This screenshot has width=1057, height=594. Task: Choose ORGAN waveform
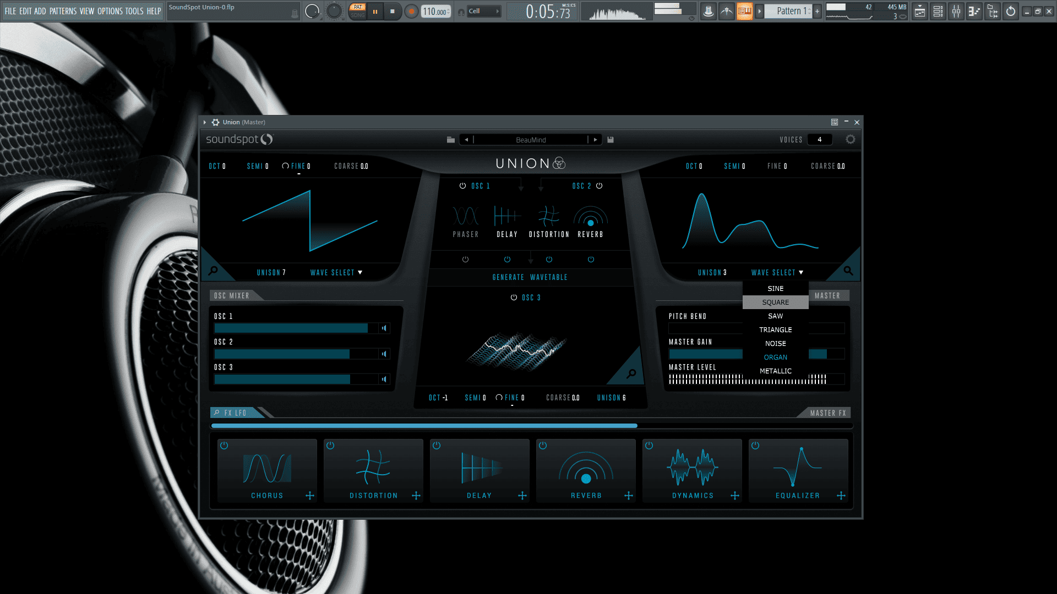775,358
